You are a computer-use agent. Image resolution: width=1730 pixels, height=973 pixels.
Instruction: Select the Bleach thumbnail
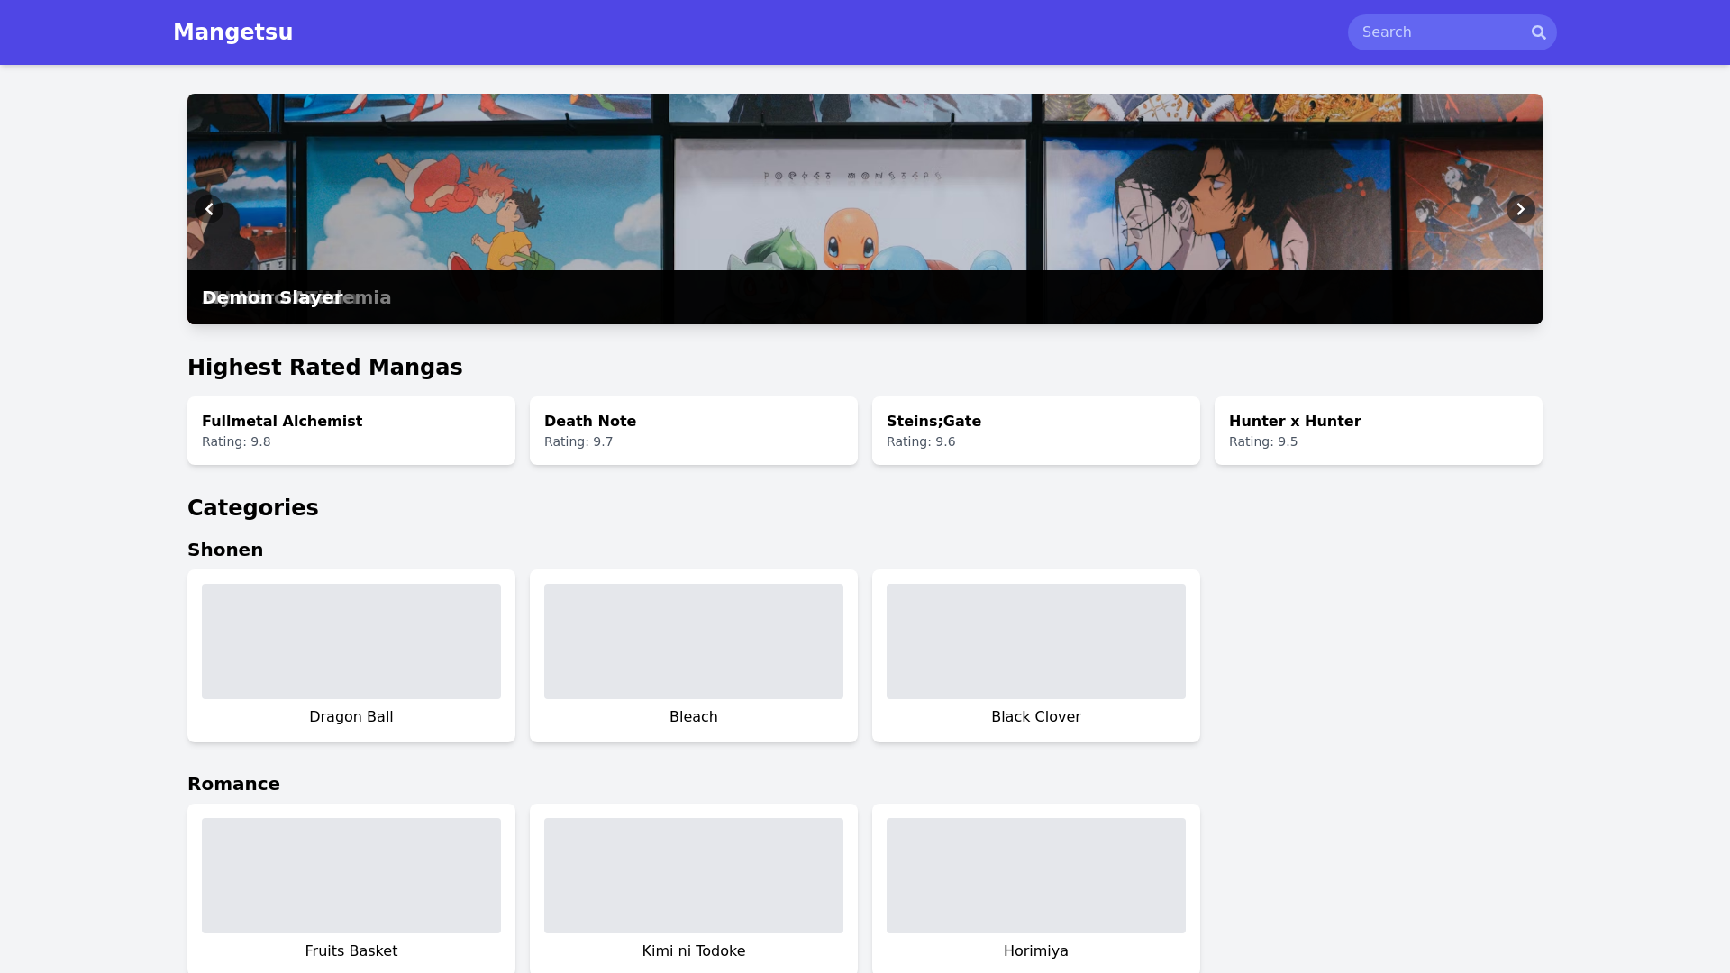pos(694,641)
